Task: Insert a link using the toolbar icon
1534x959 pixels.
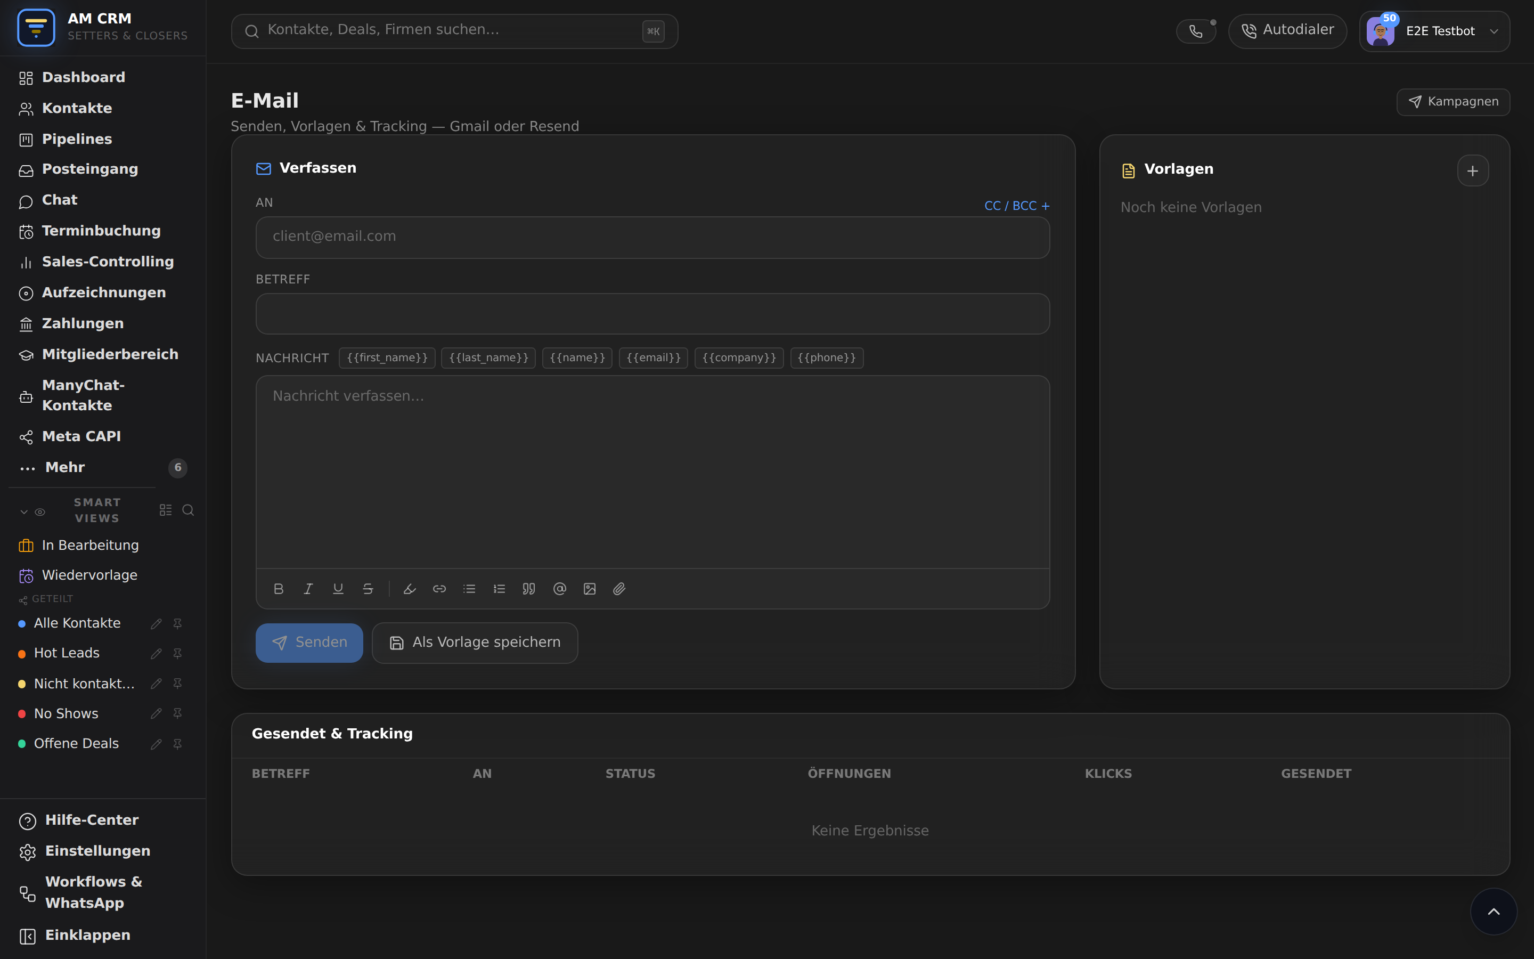Action: point(439,589)
